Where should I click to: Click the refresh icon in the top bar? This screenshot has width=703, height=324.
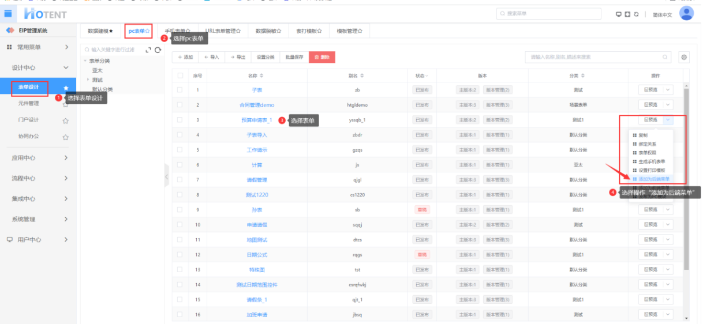tap(636, 14)
